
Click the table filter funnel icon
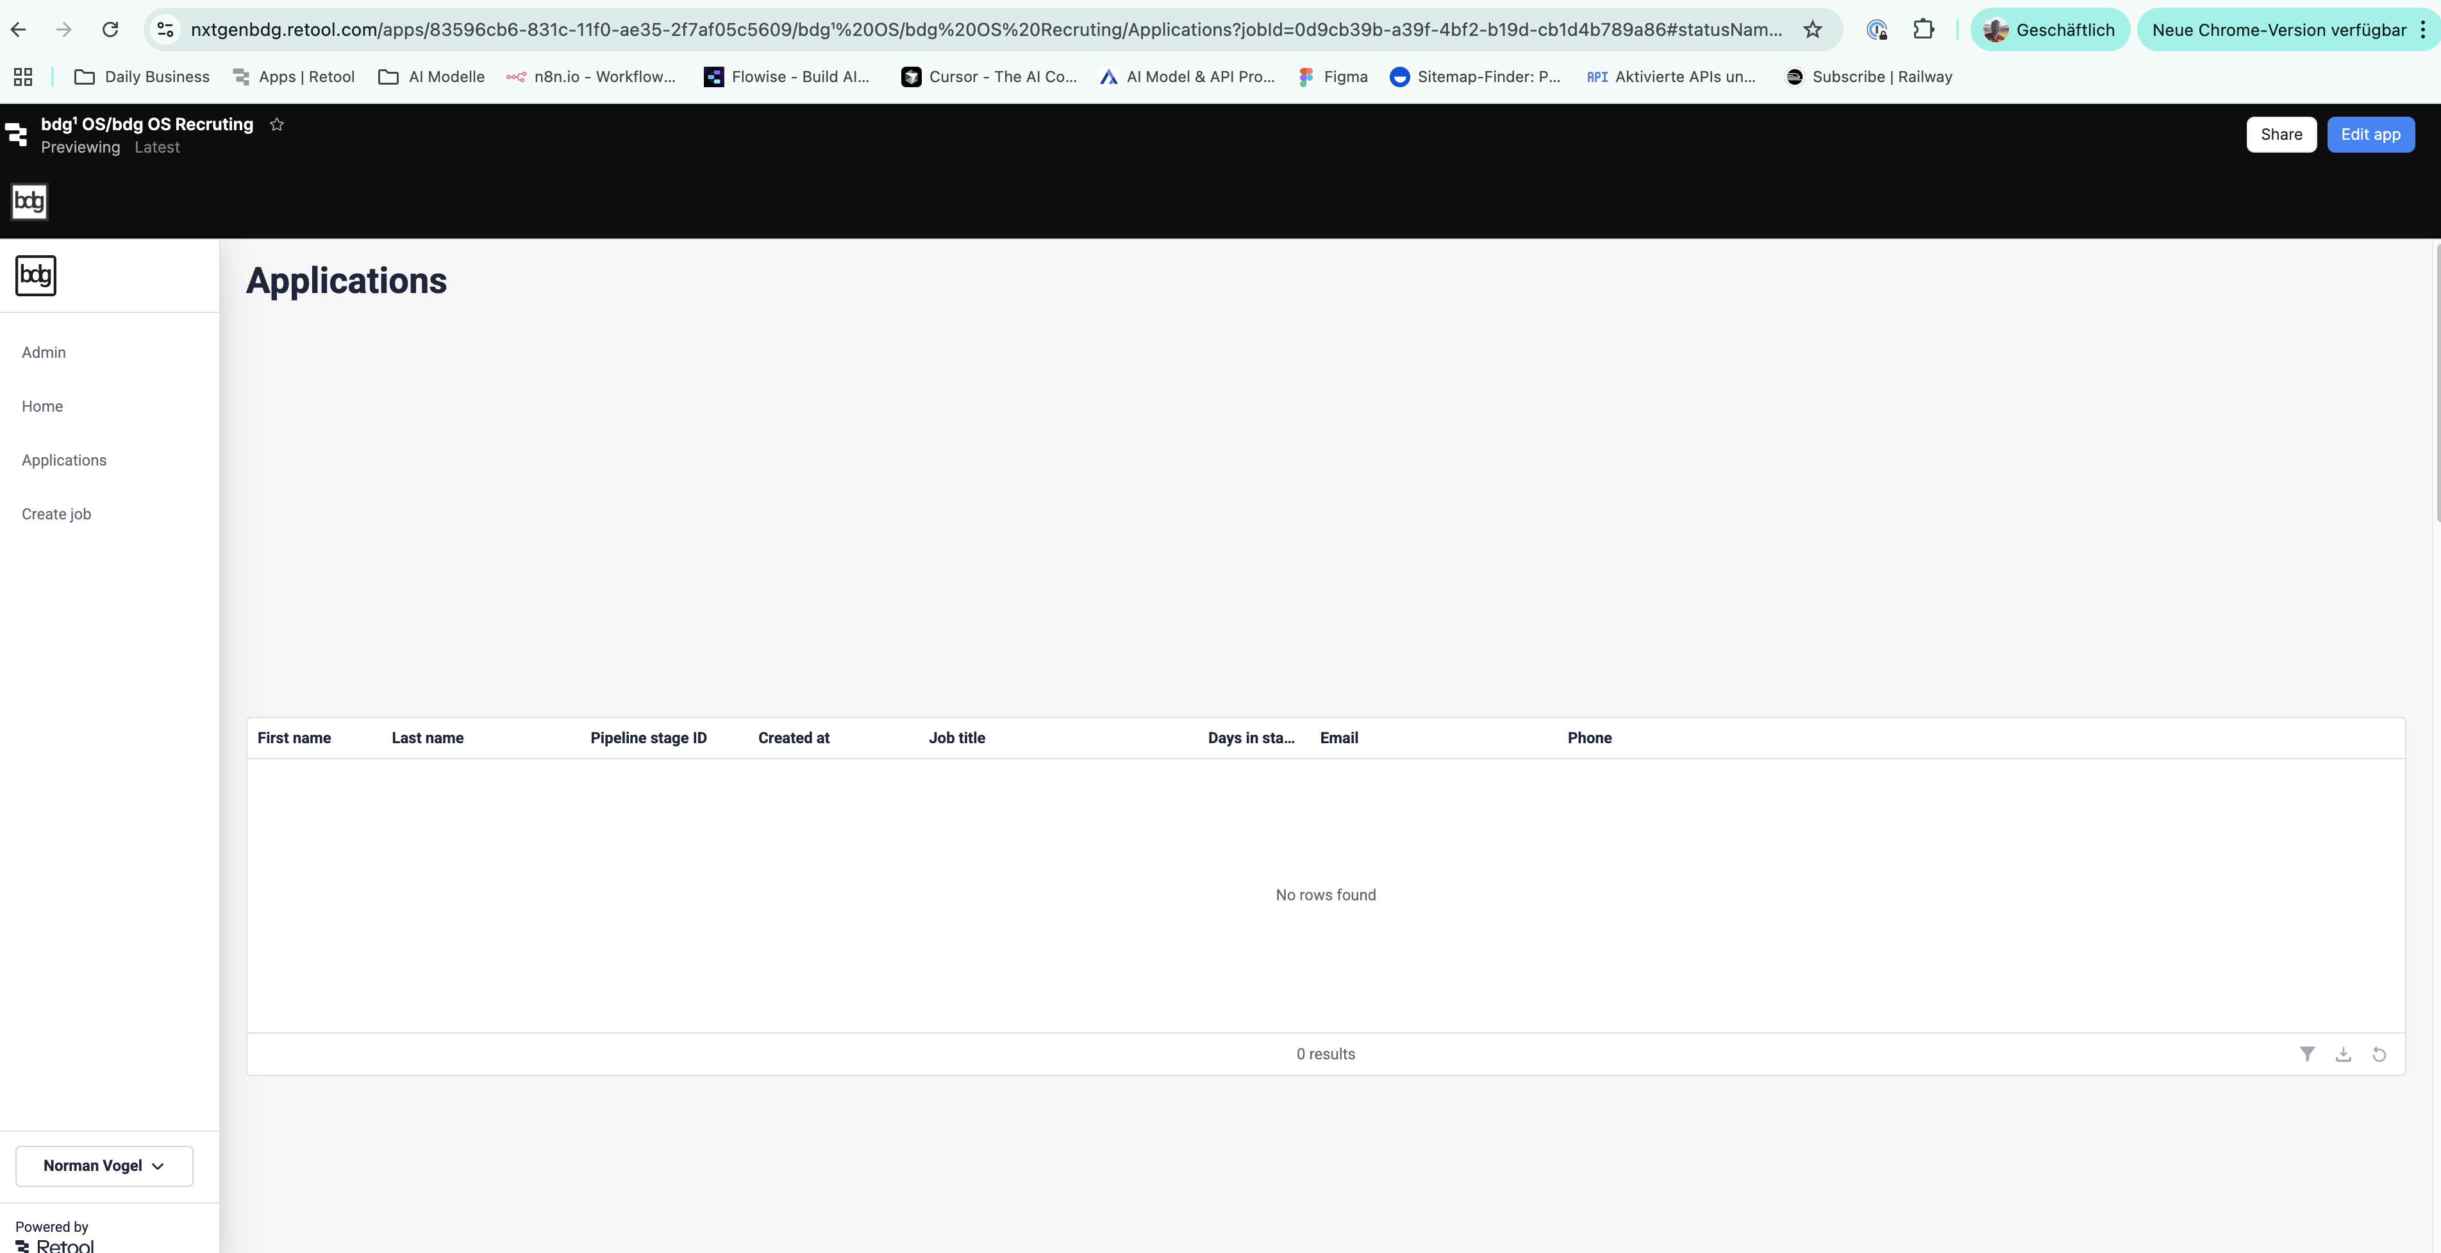pyautogui.click(x=2308, y=1054)
